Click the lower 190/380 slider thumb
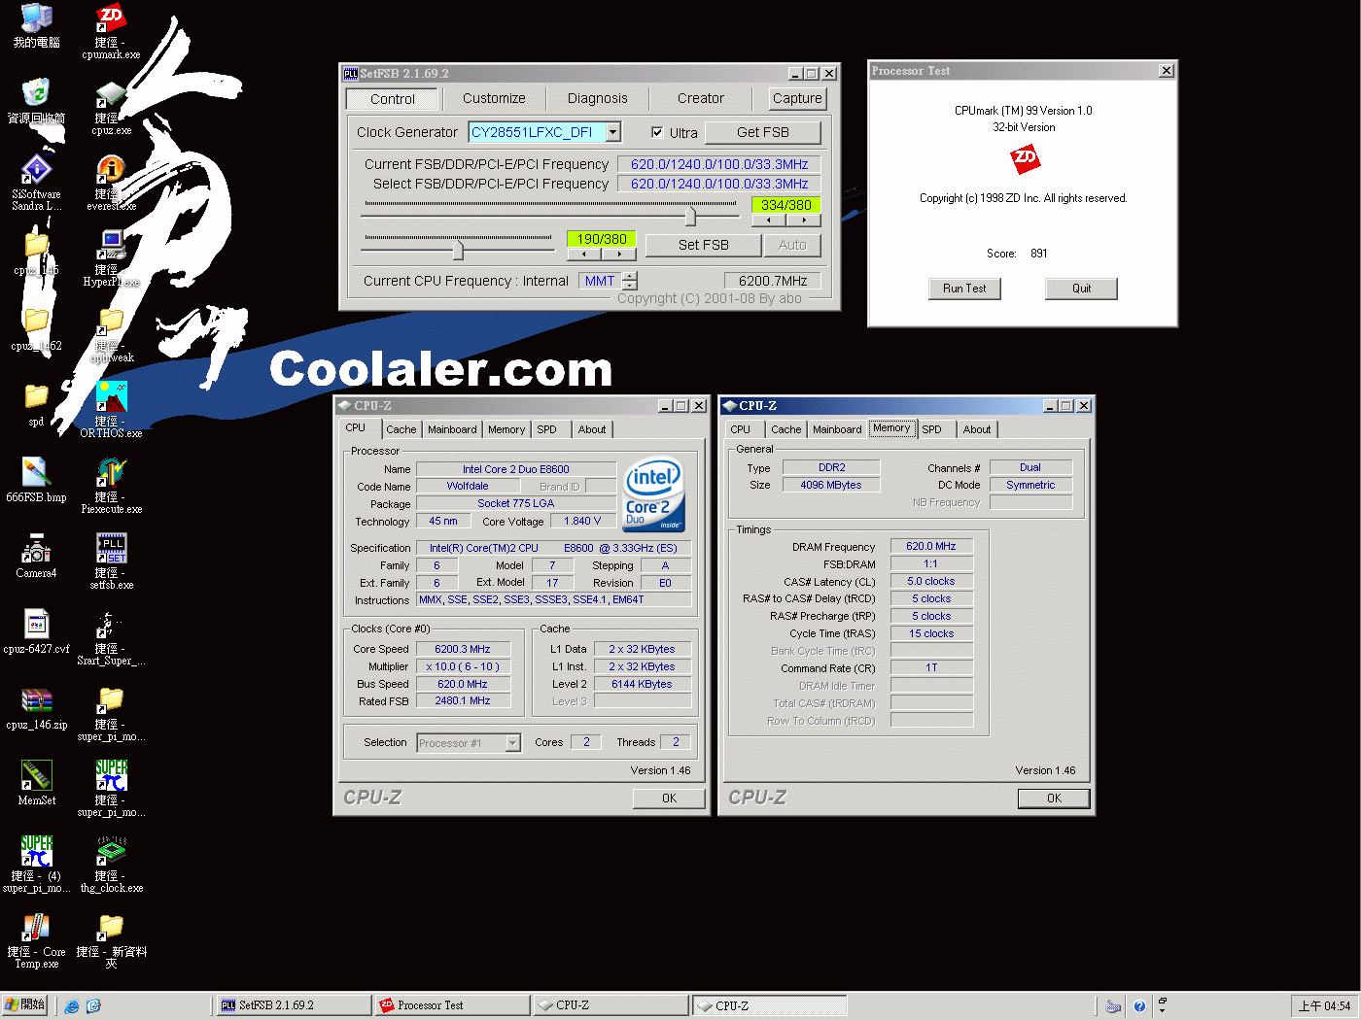This screenshot has width=1361, height=1020. tap(458, 250)
